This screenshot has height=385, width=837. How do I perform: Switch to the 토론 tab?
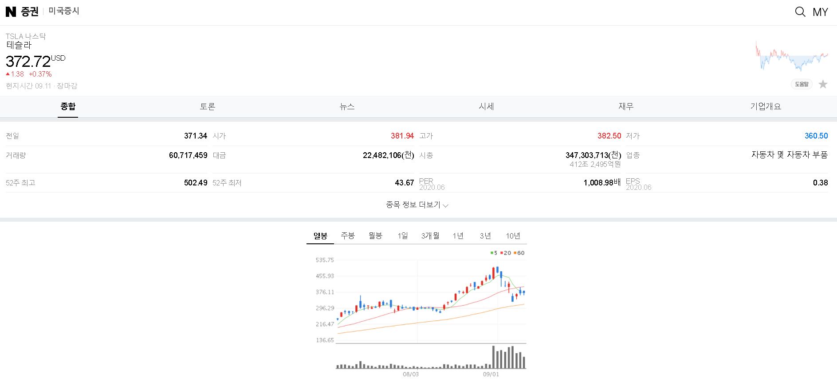[x=207, y=107]
